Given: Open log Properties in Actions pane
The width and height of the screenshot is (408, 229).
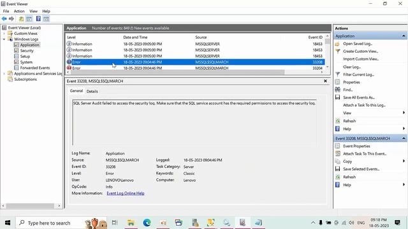Looking at the screenshot, I should (351, 82).
